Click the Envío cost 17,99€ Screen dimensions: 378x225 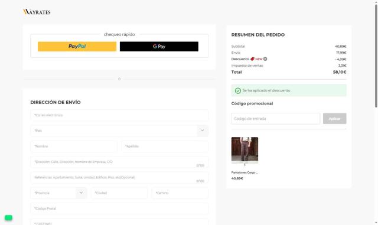[x=341, y=53]
